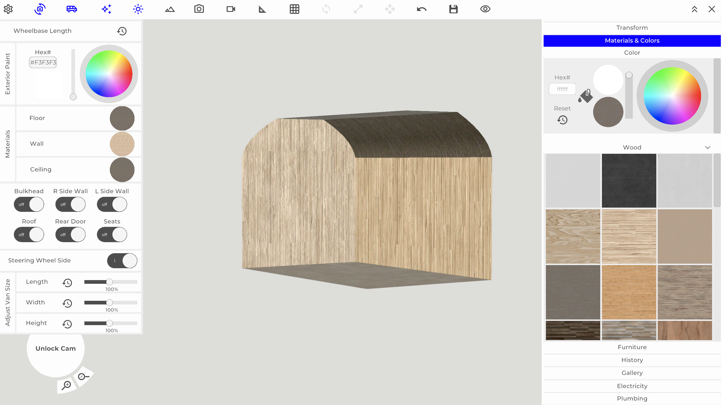Click the rotate object icon
The image size is (722, 405).
(x=326, y=9)
